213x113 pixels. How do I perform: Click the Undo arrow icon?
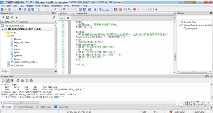pos(39,9)
